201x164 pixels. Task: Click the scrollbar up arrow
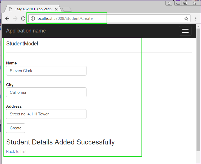tap(198, 26)
